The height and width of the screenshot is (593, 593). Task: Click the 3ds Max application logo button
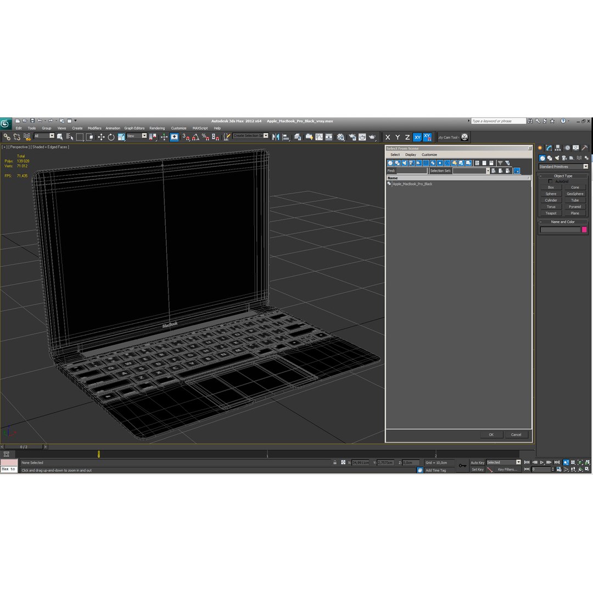(x=5, y=124)
